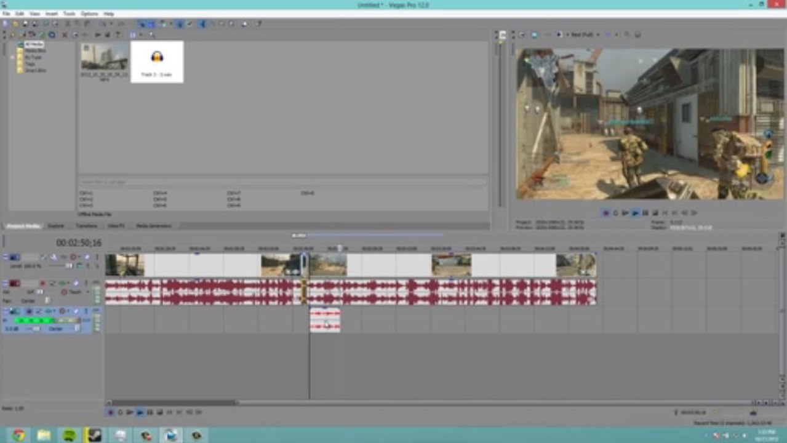Click Copy Snapshot to clipboard icon in preview
Viewport: 787px width, 443px height.
[627, 34]
